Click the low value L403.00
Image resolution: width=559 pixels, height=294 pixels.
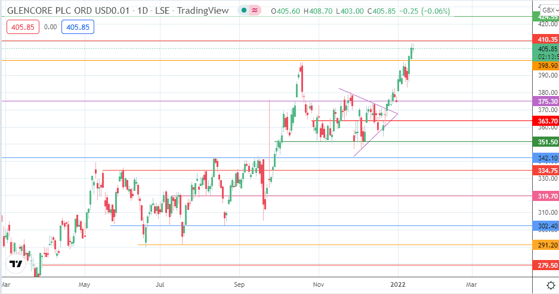point(350,11)
